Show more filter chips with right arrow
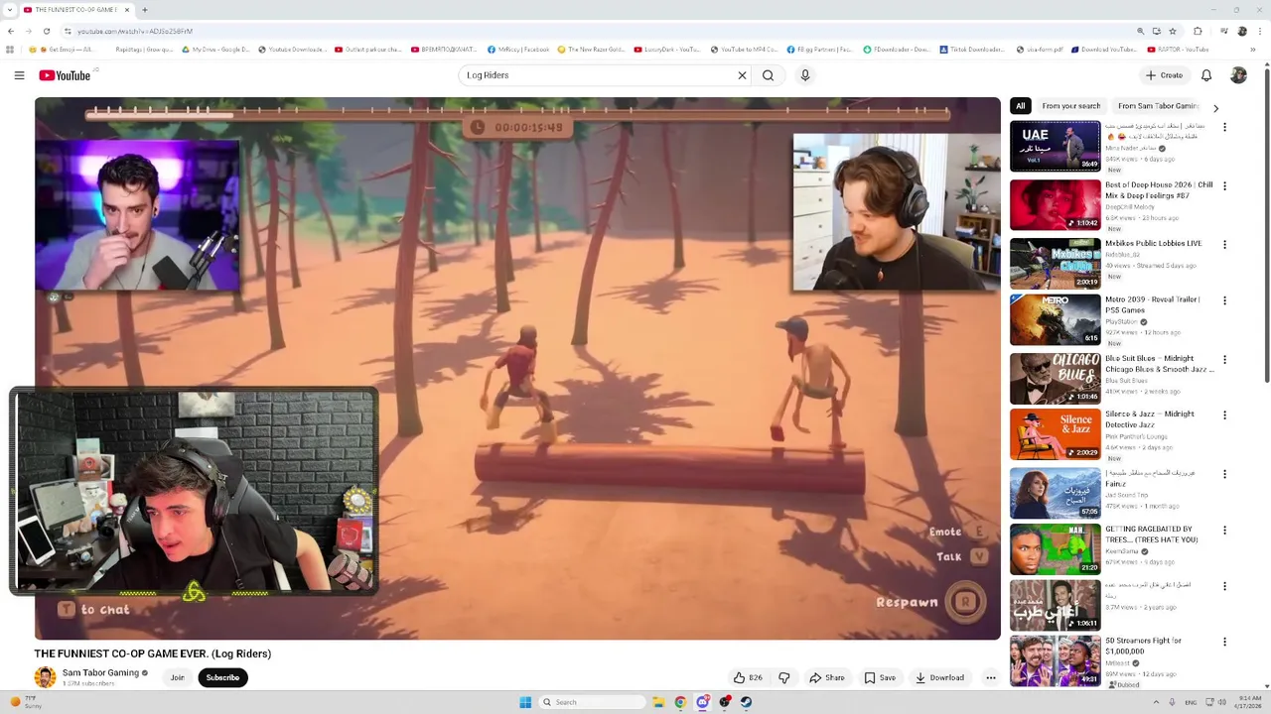 click(1215, 107)
